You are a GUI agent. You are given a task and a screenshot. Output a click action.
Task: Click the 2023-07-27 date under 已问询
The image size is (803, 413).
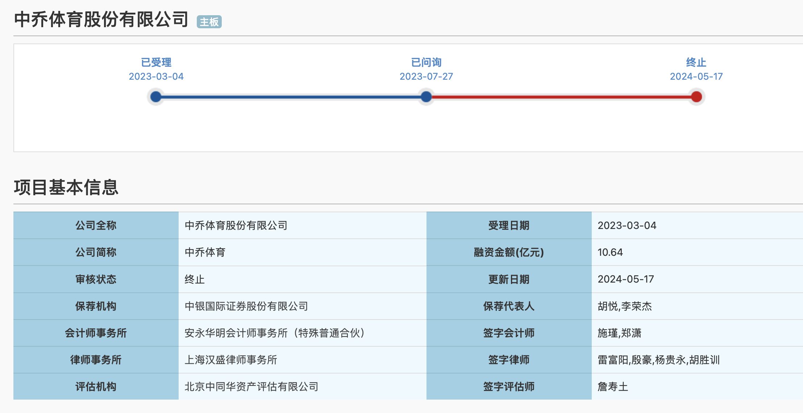coord(426,76)
